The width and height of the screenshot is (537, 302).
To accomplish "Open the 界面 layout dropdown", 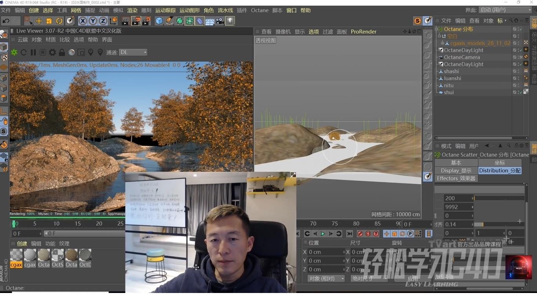I will pos(504,10).
